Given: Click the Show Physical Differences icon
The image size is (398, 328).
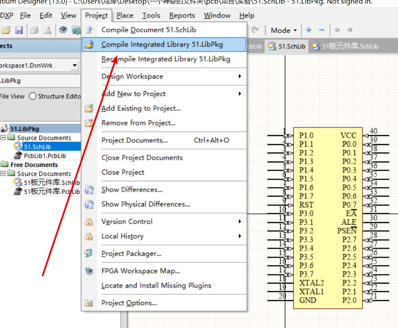Looking at the screenshot, I should pyautogui.click(x=89, y=204).
